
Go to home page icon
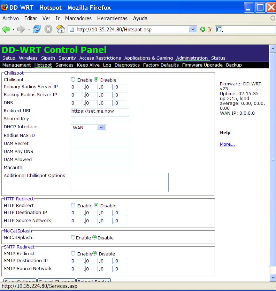[60, 29]
